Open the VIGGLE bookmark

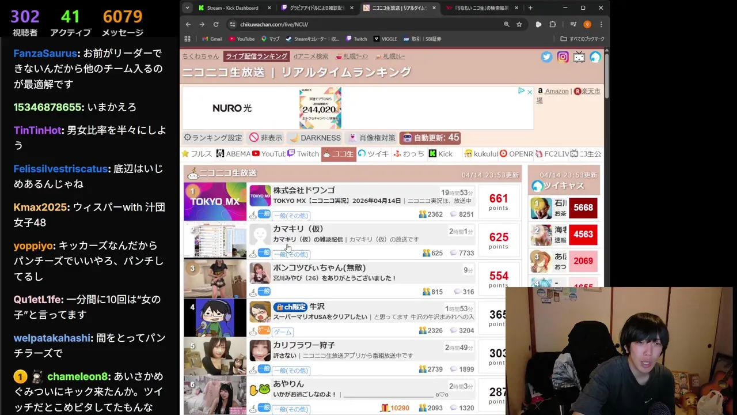pyautogui.click(x=385, y=39)
